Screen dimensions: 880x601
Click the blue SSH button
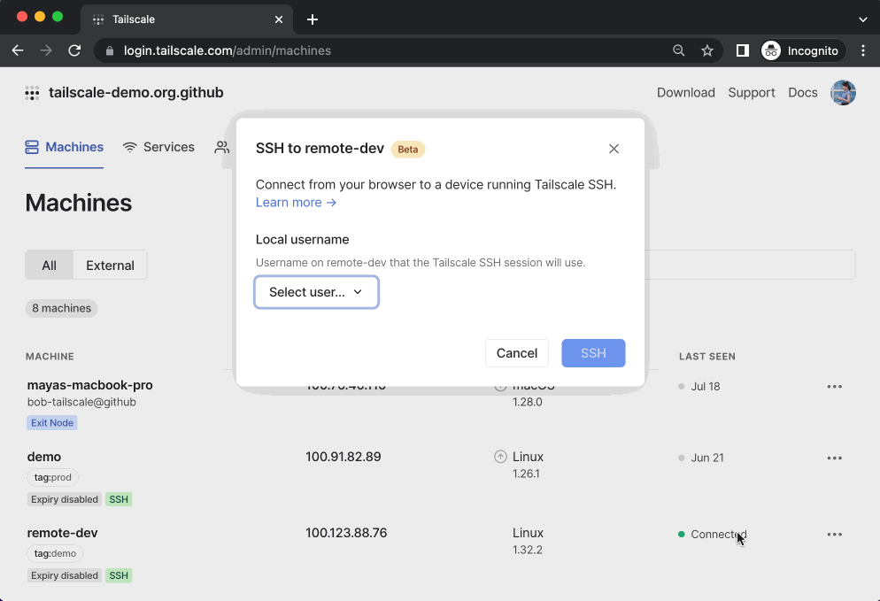coord(593,353)
